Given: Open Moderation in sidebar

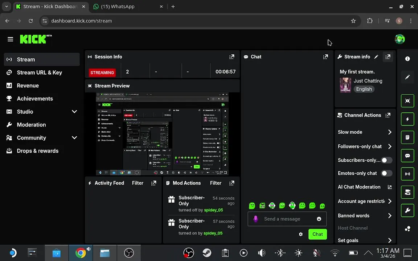Looking at the screenshot, I should pyautogui.click(x=42, y=125).
